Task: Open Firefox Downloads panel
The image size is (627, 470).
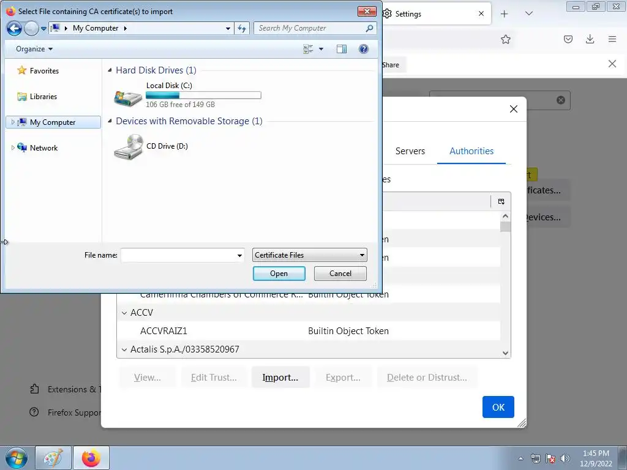Action: 590,39
